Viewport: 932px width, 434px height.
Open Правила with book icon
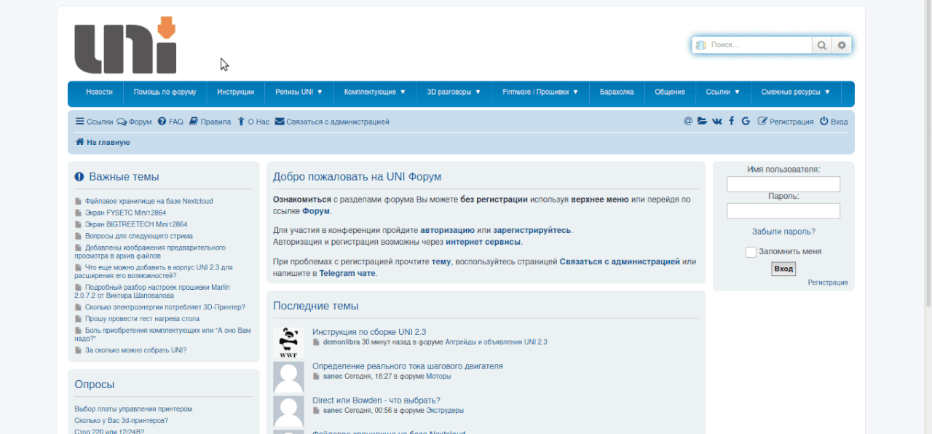210,122
